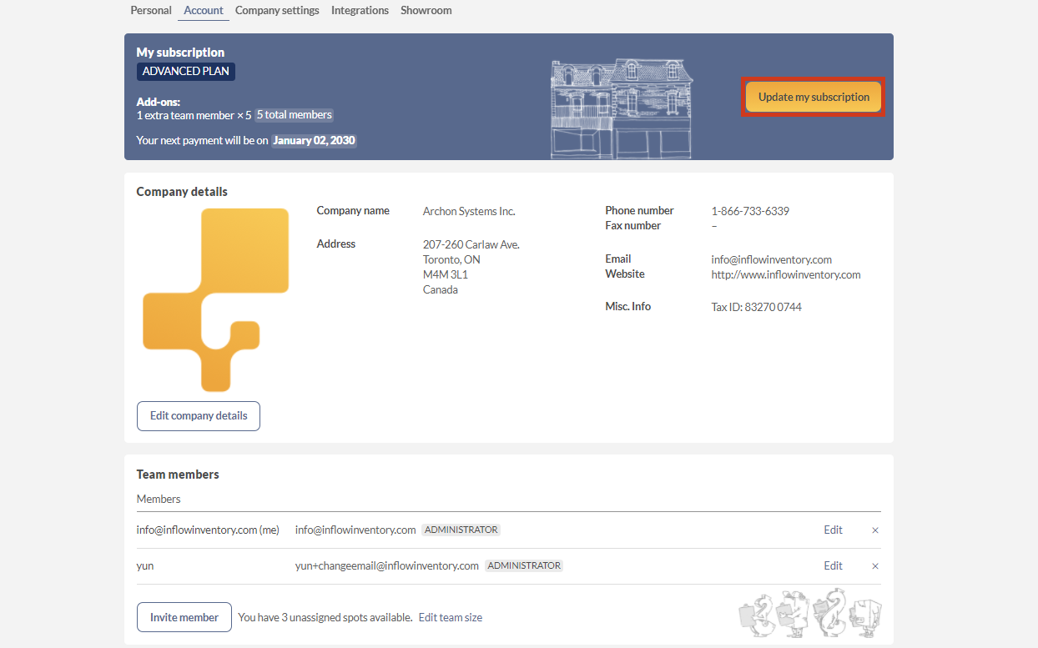Click the Company details heading
Screen dimensions: 1038x648
(182, 192)
